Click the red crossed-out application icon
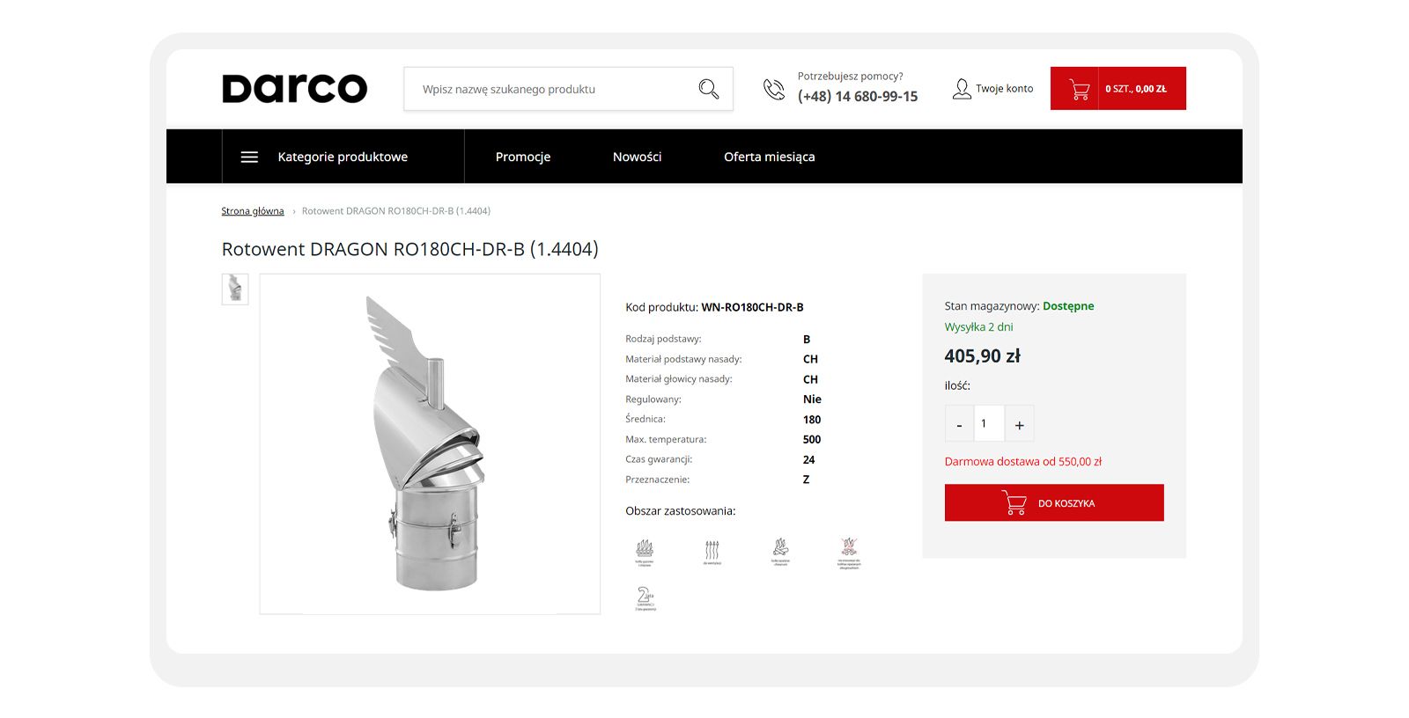The height and width of the screenshot is (718, 1409). pyautogui.click(x=849, y=553)
